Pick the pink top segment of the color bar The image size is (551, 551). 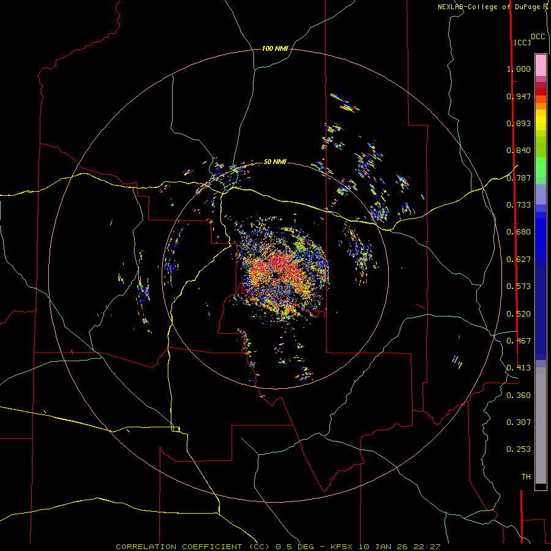point(541,65)
